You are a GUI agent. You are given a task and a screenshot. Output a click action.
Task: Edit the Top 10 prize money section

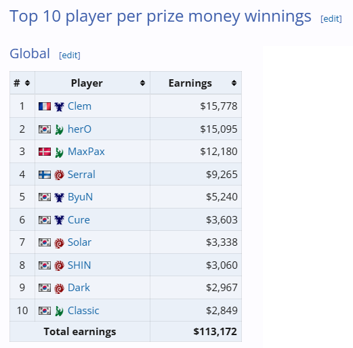(x=331, y=18)
